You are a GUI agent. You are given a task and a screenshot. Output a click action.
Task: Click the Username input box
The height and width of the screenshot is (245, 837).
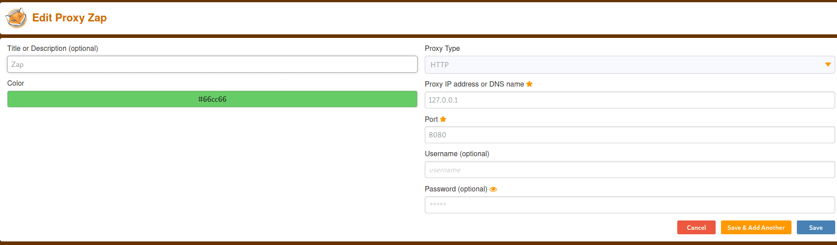pos(630,170)
